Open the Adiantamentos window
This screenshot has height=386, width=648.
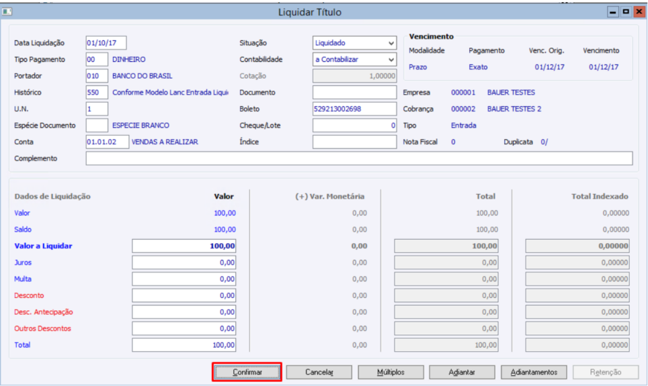click(x=534, y=372)
